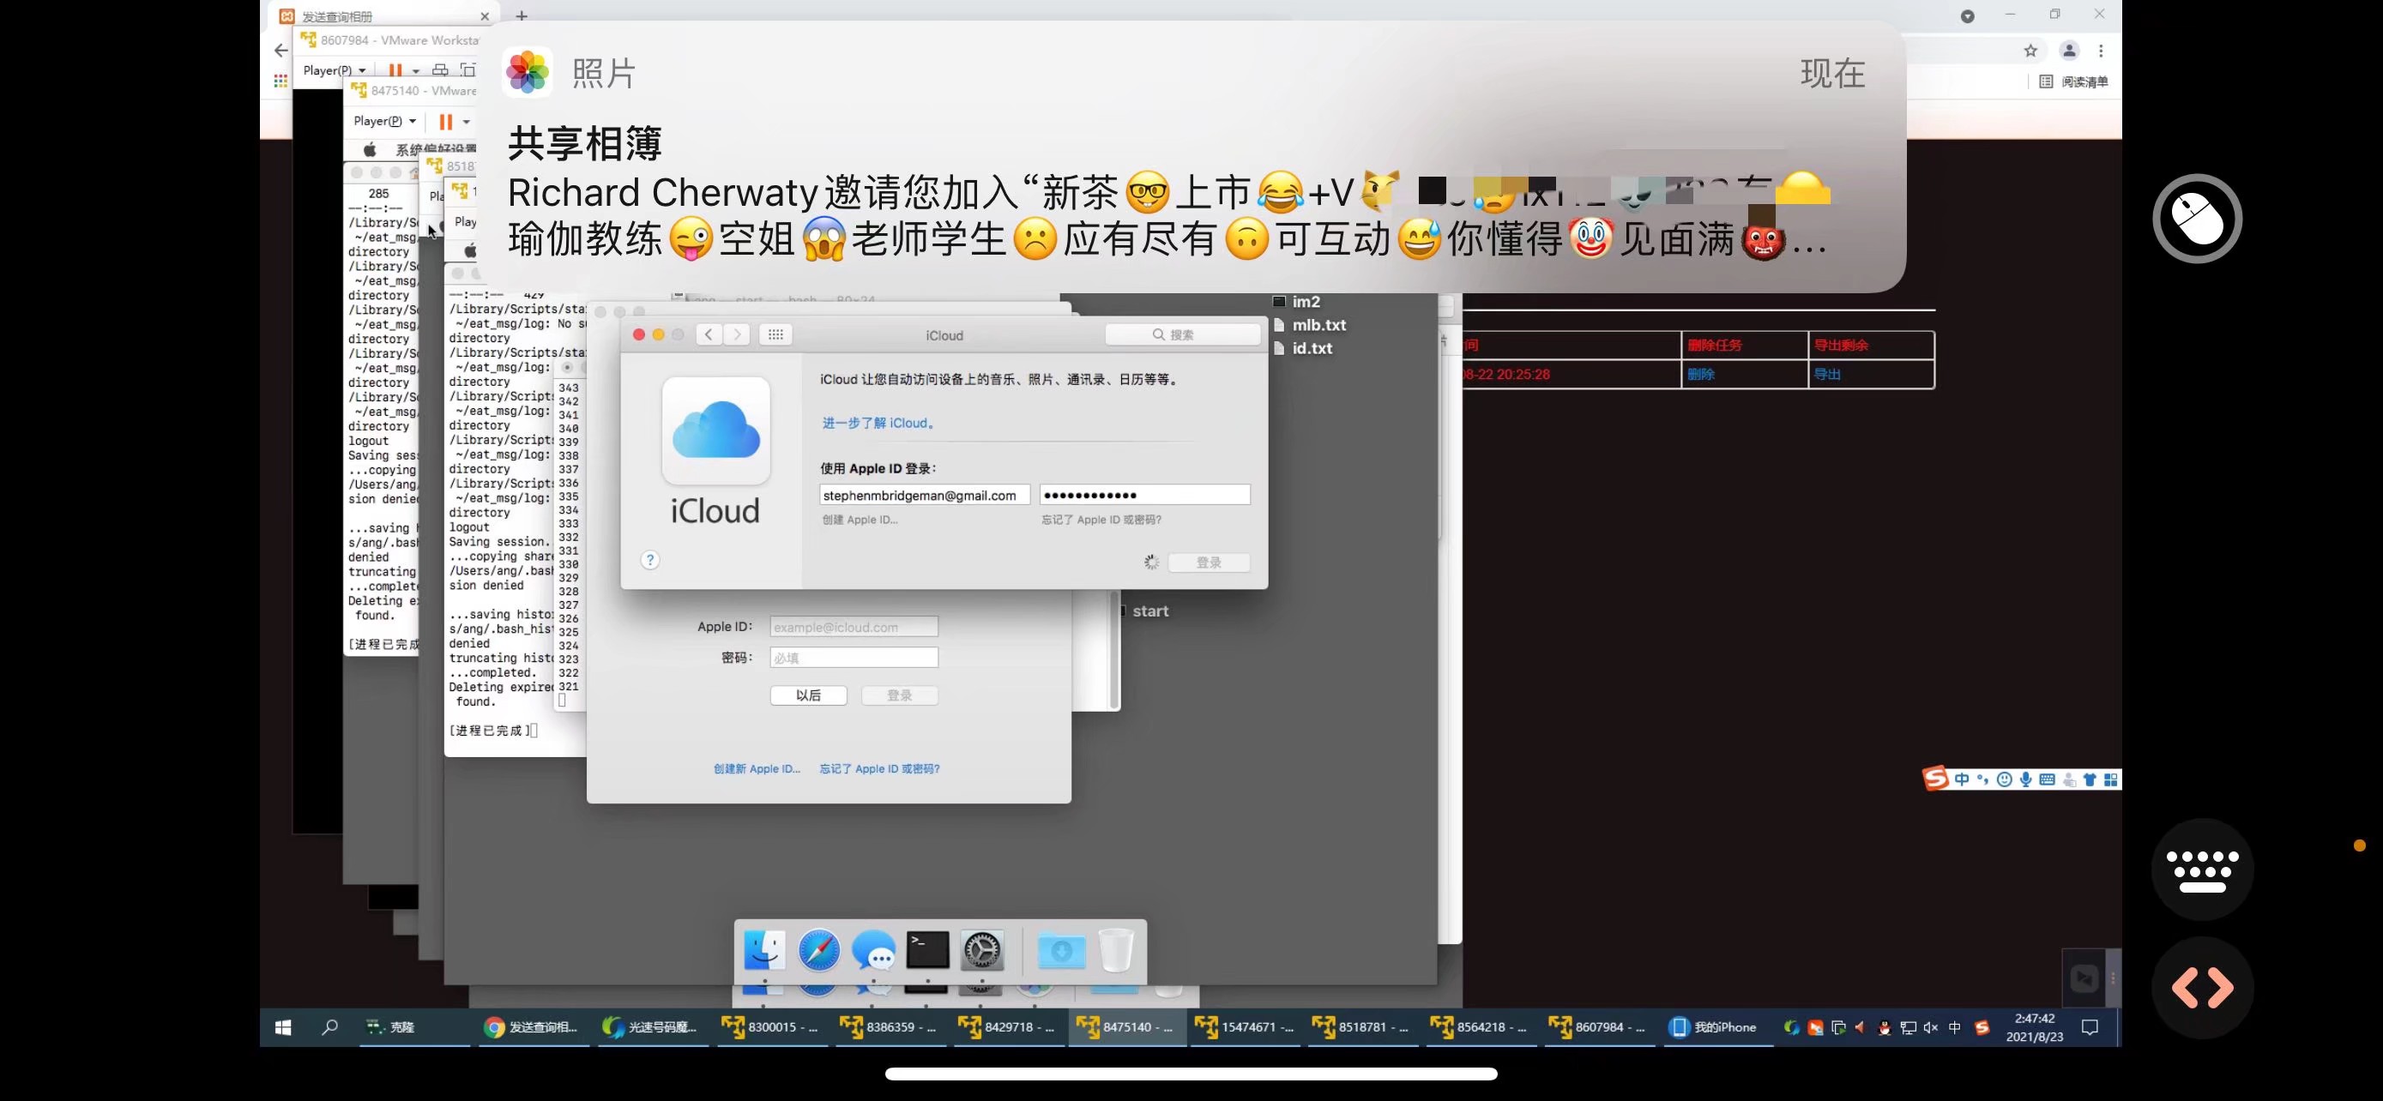Click the 创建 Apple ID link under email field
2383x1101 pixels.
click(x=860, y=520)
